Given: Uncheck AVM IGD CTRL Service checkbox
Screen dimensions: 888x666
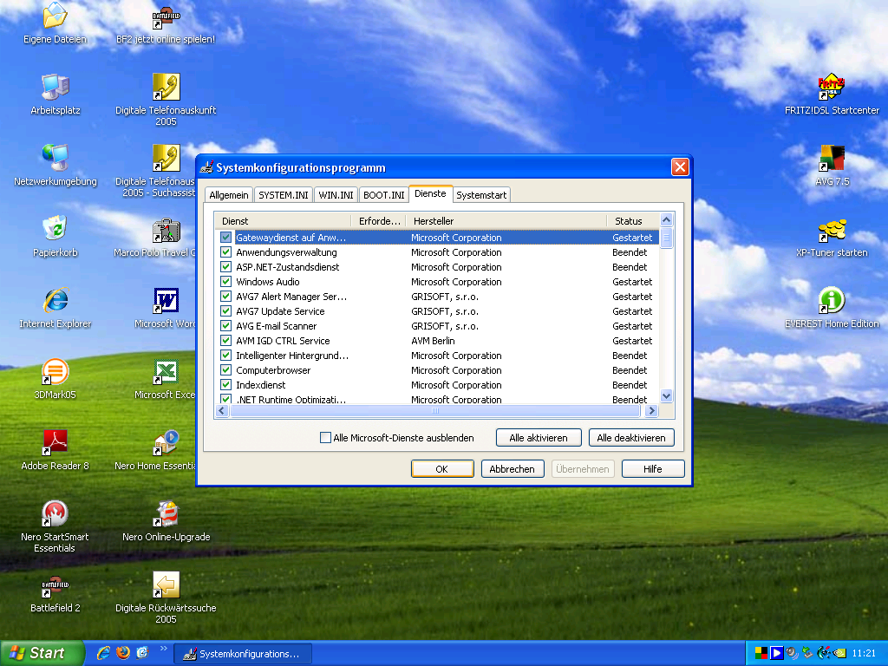Looking at the screenshot, I should click(x=226, y=340).
